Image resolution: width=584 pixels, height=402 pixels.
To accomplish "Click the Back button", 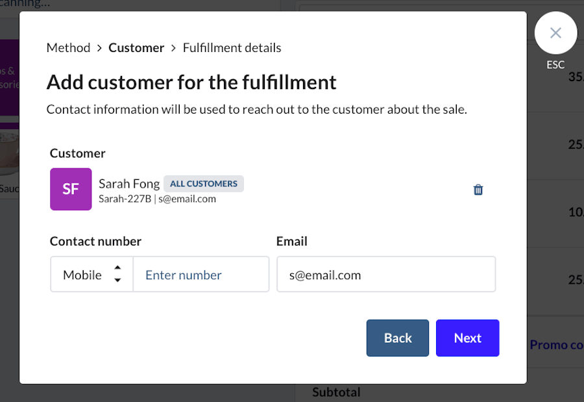I will [397, 338].
